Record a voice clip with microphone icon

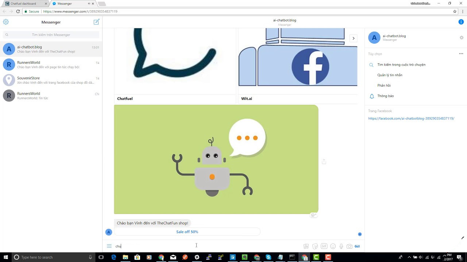pos(341,246)
